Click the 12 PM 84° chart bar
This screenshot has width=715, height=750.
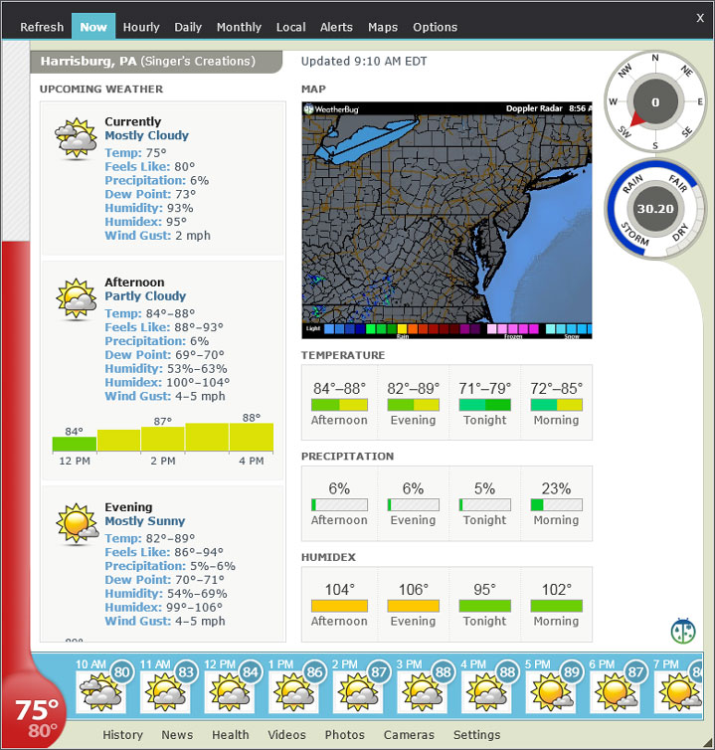[x=75, y=445]
